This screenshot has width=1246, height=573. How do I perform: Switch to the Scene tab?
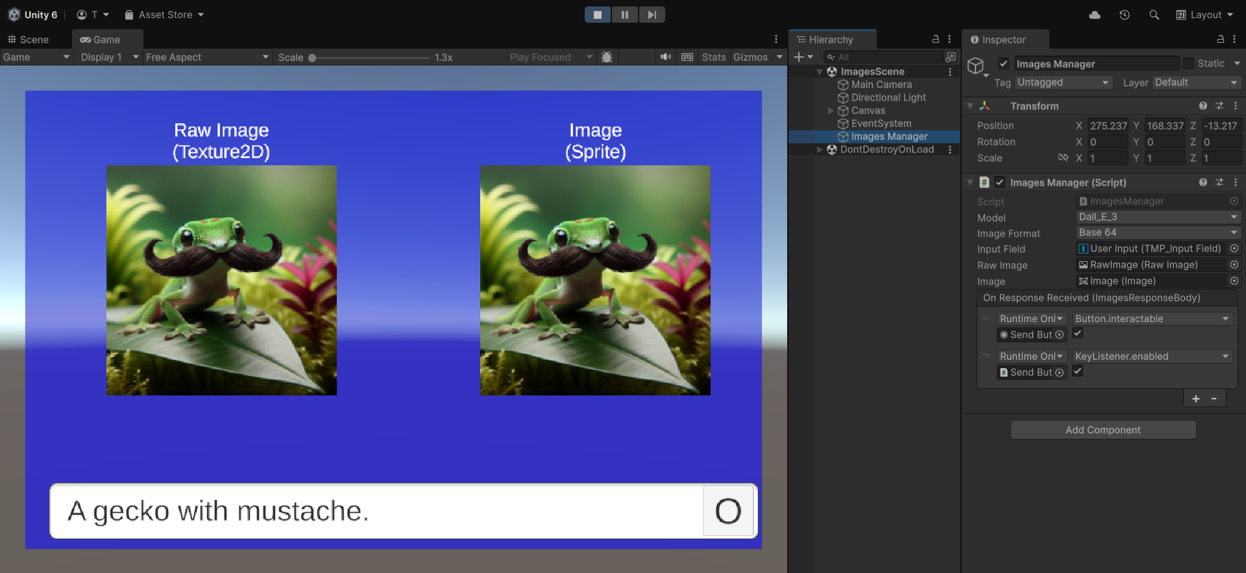tap(28, 40)
